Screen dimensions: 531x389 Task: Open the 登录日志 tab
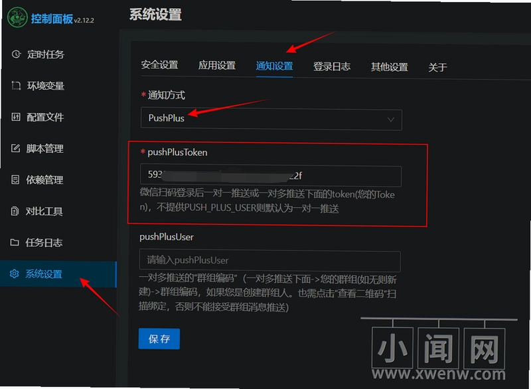click(331, 66)
